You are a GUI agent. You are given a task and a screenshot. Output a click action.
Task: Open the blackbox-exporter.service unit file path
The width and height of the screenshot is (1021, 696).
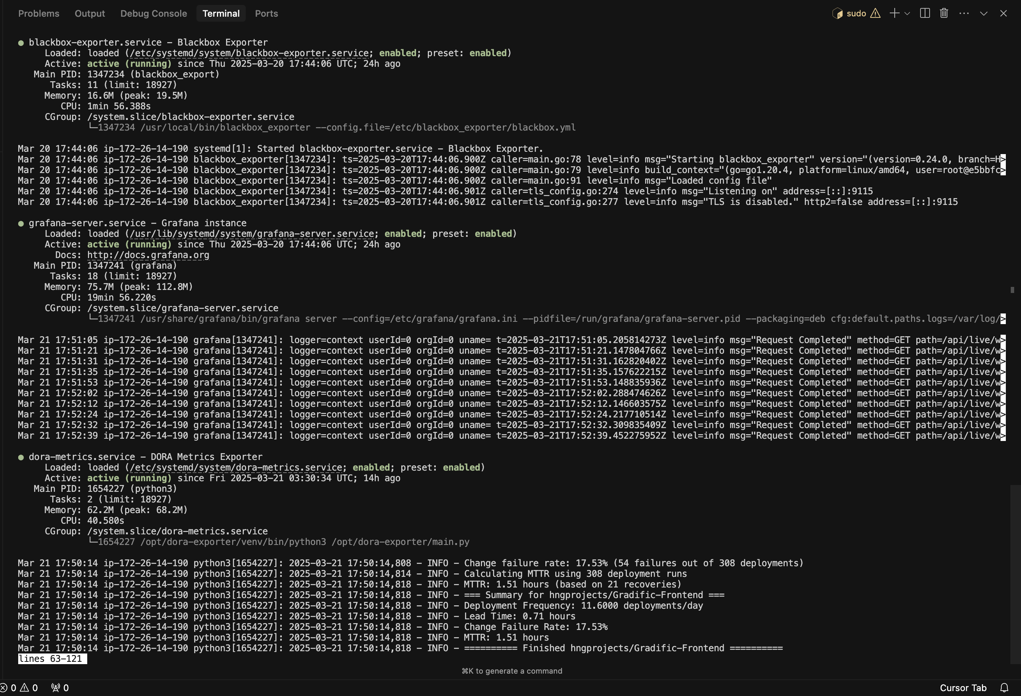pos(249,53)
